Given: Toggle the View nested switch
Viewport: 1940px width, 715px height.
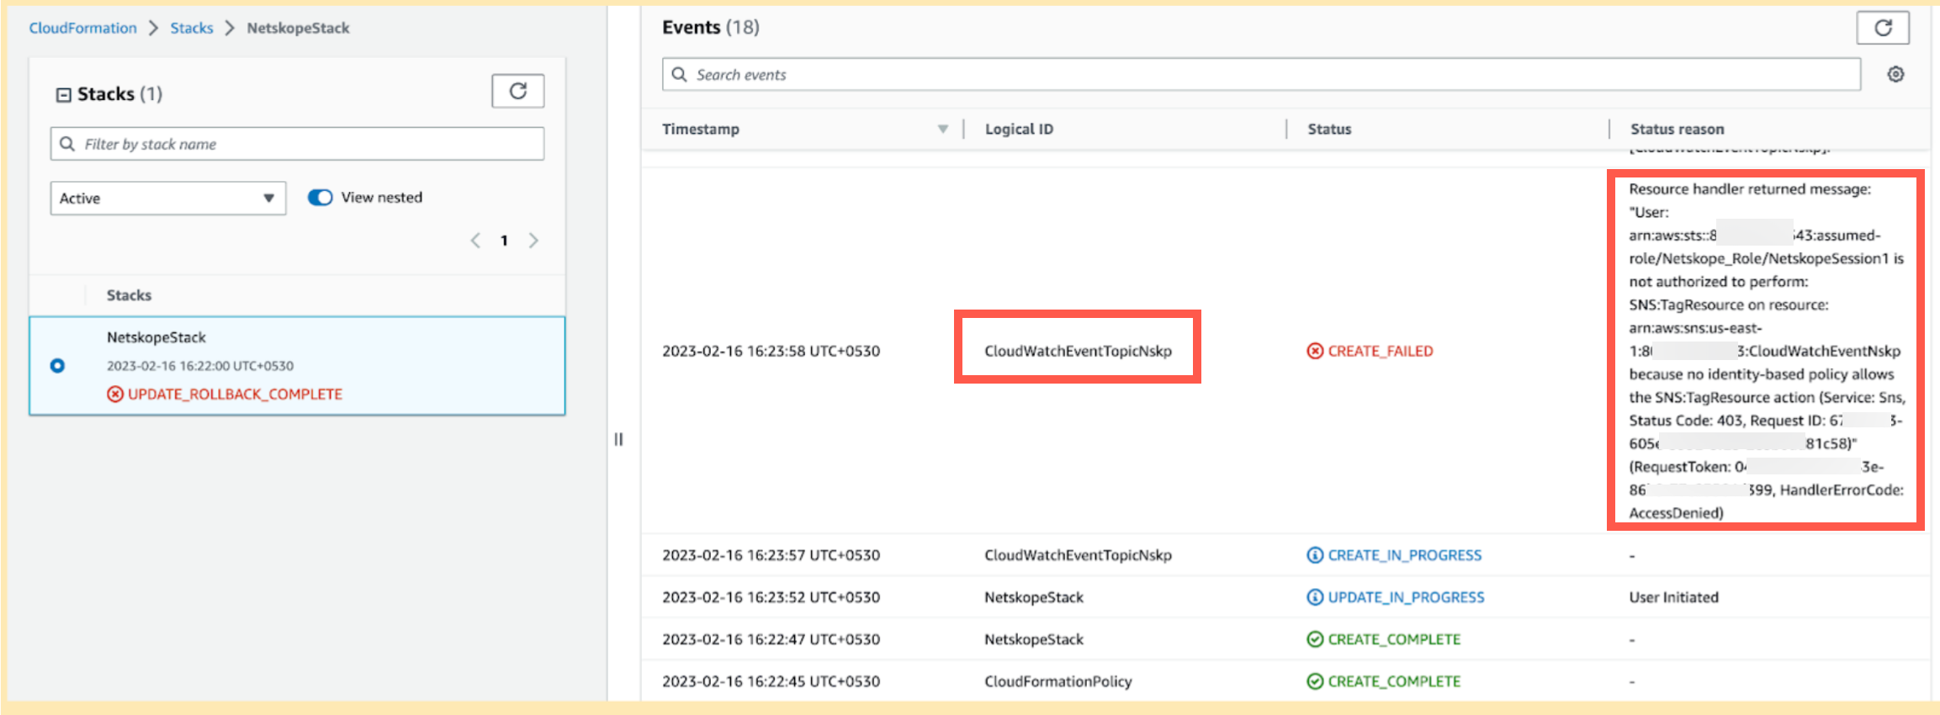Looking at the screenshot, I should (320, 198).
